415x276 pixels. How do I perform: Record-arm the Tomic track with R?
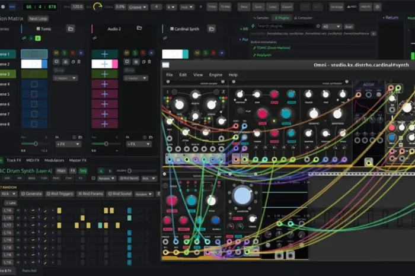pyautogui.click(x=72, y=53)
